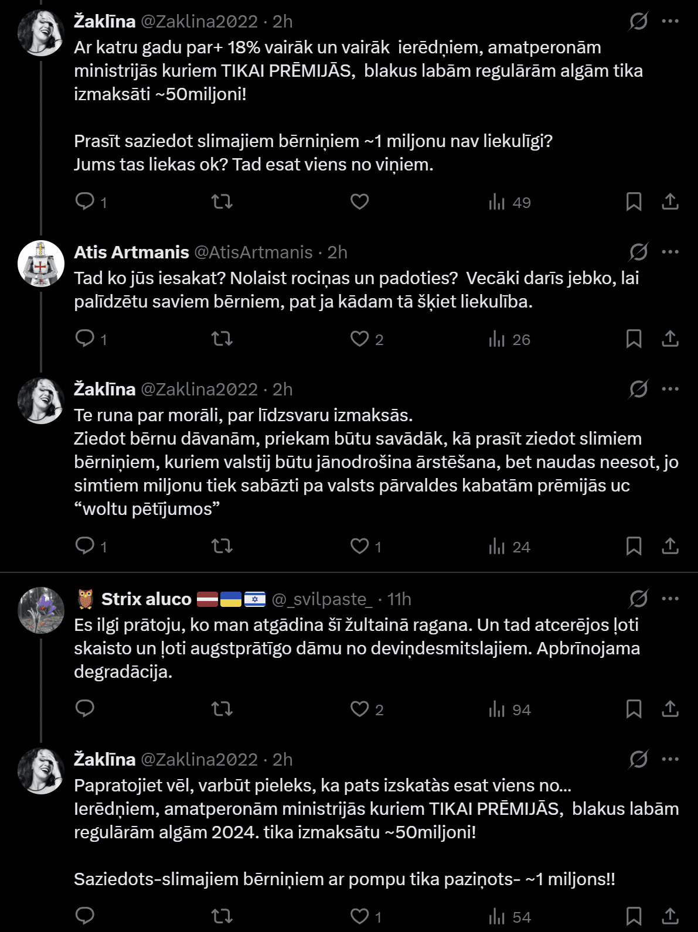Open more options on Atis Artmanis's tweet

[x=670, y=252]
